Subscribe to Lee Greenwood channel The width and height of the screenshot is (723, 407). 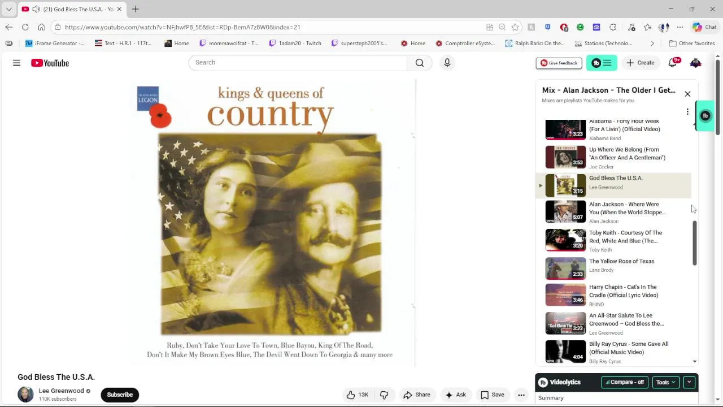point(120,395)
